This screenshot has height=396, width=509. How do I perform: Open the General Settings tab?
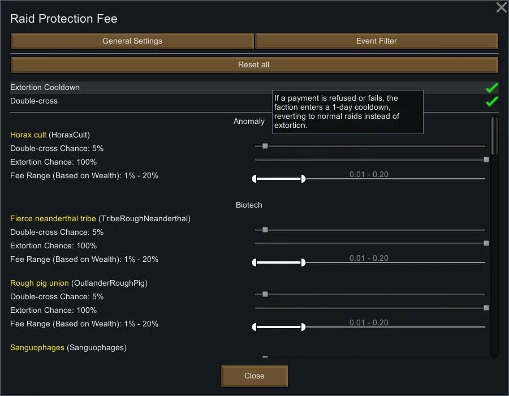pyautogui.click(x=132, y=41)
